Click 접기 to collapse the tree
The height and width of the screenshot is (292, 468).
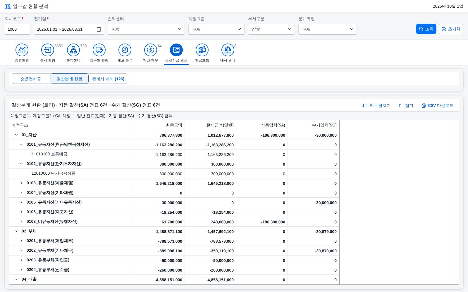[406, 105]
